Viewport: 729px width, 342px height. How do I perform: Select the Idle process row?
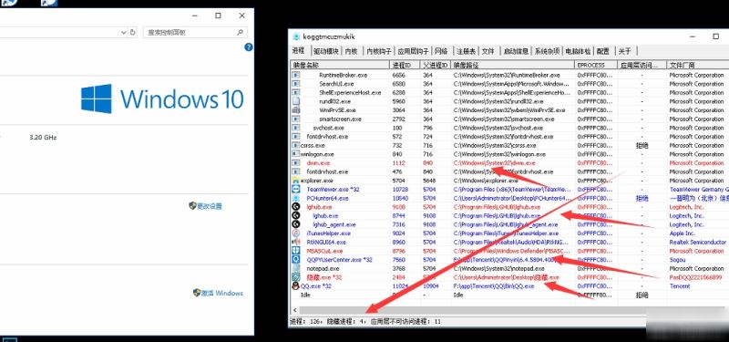point(509,295)
